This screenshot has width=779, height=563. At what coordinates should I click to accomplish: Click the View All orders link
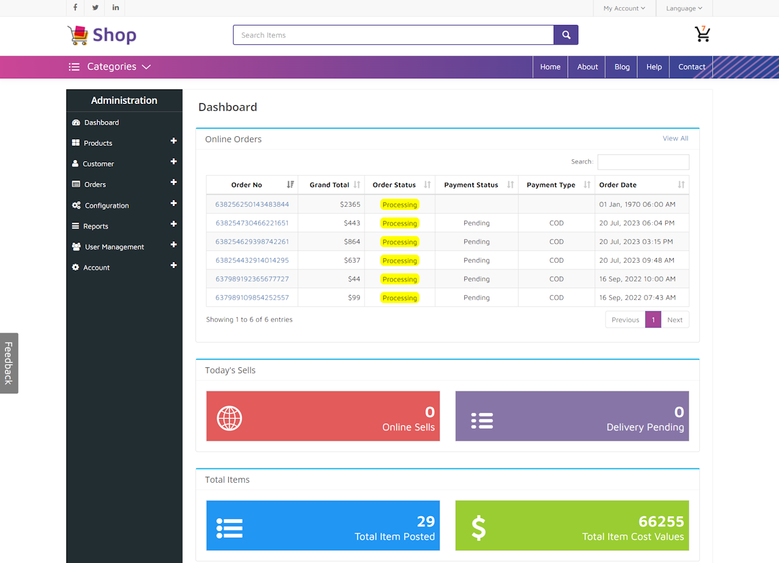[x=676, y=138]
